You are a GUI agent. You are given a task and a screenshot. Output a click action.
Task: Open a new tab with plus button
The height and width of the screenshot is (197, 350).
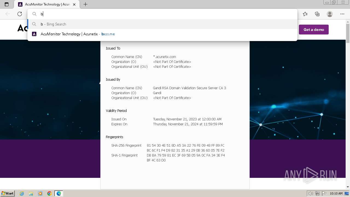pos(85,4)
